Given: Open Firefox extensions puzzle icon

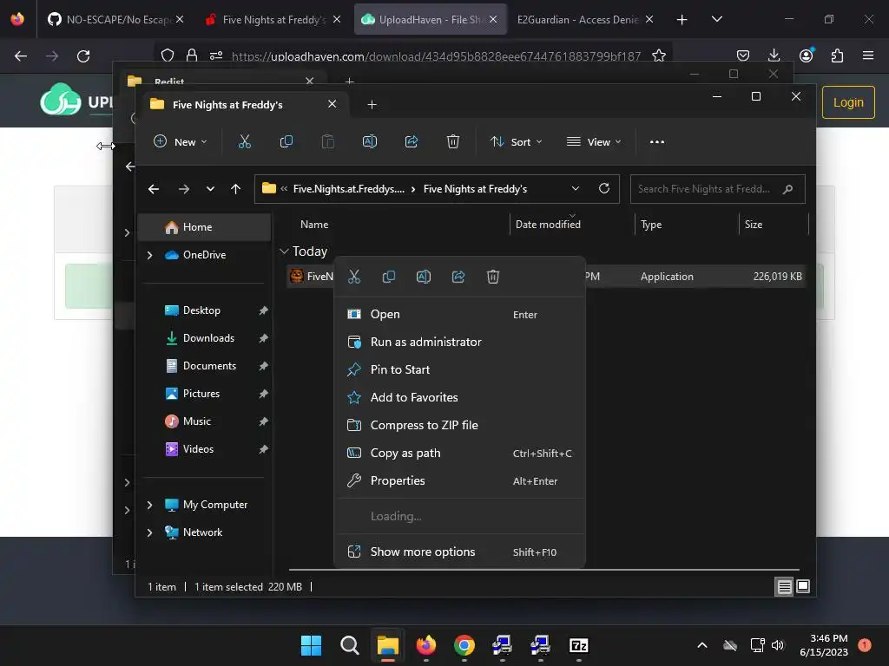Looking at the screenshot, I should click(837, 55).
